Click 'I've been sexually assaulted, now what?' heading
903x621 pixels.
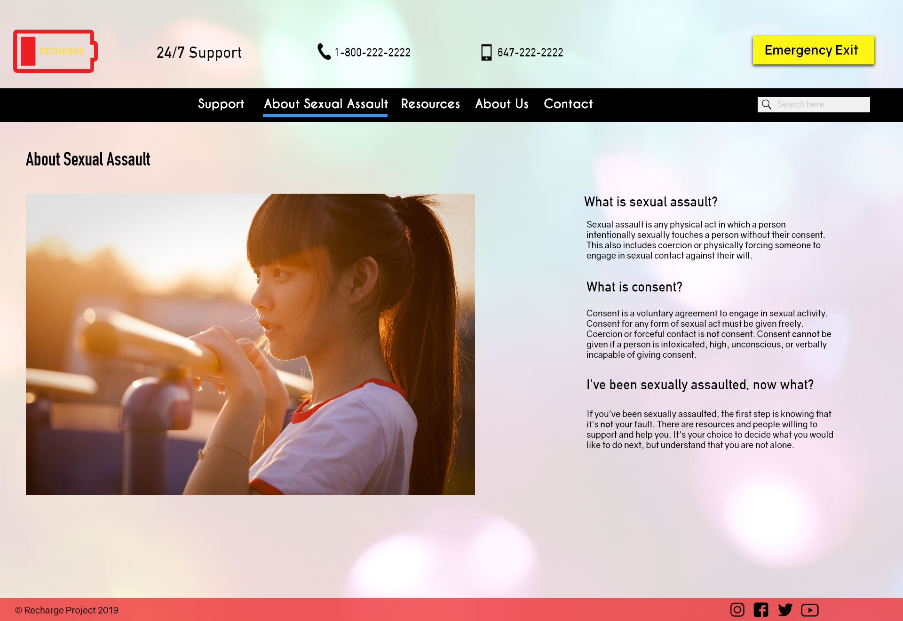700,385
